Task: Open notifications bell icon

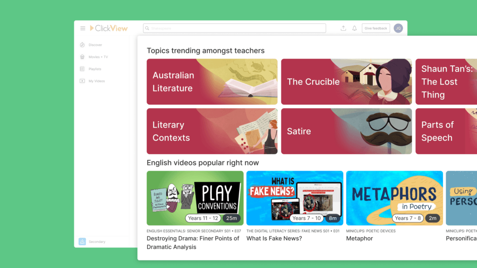Action: (x=354, y=28)
